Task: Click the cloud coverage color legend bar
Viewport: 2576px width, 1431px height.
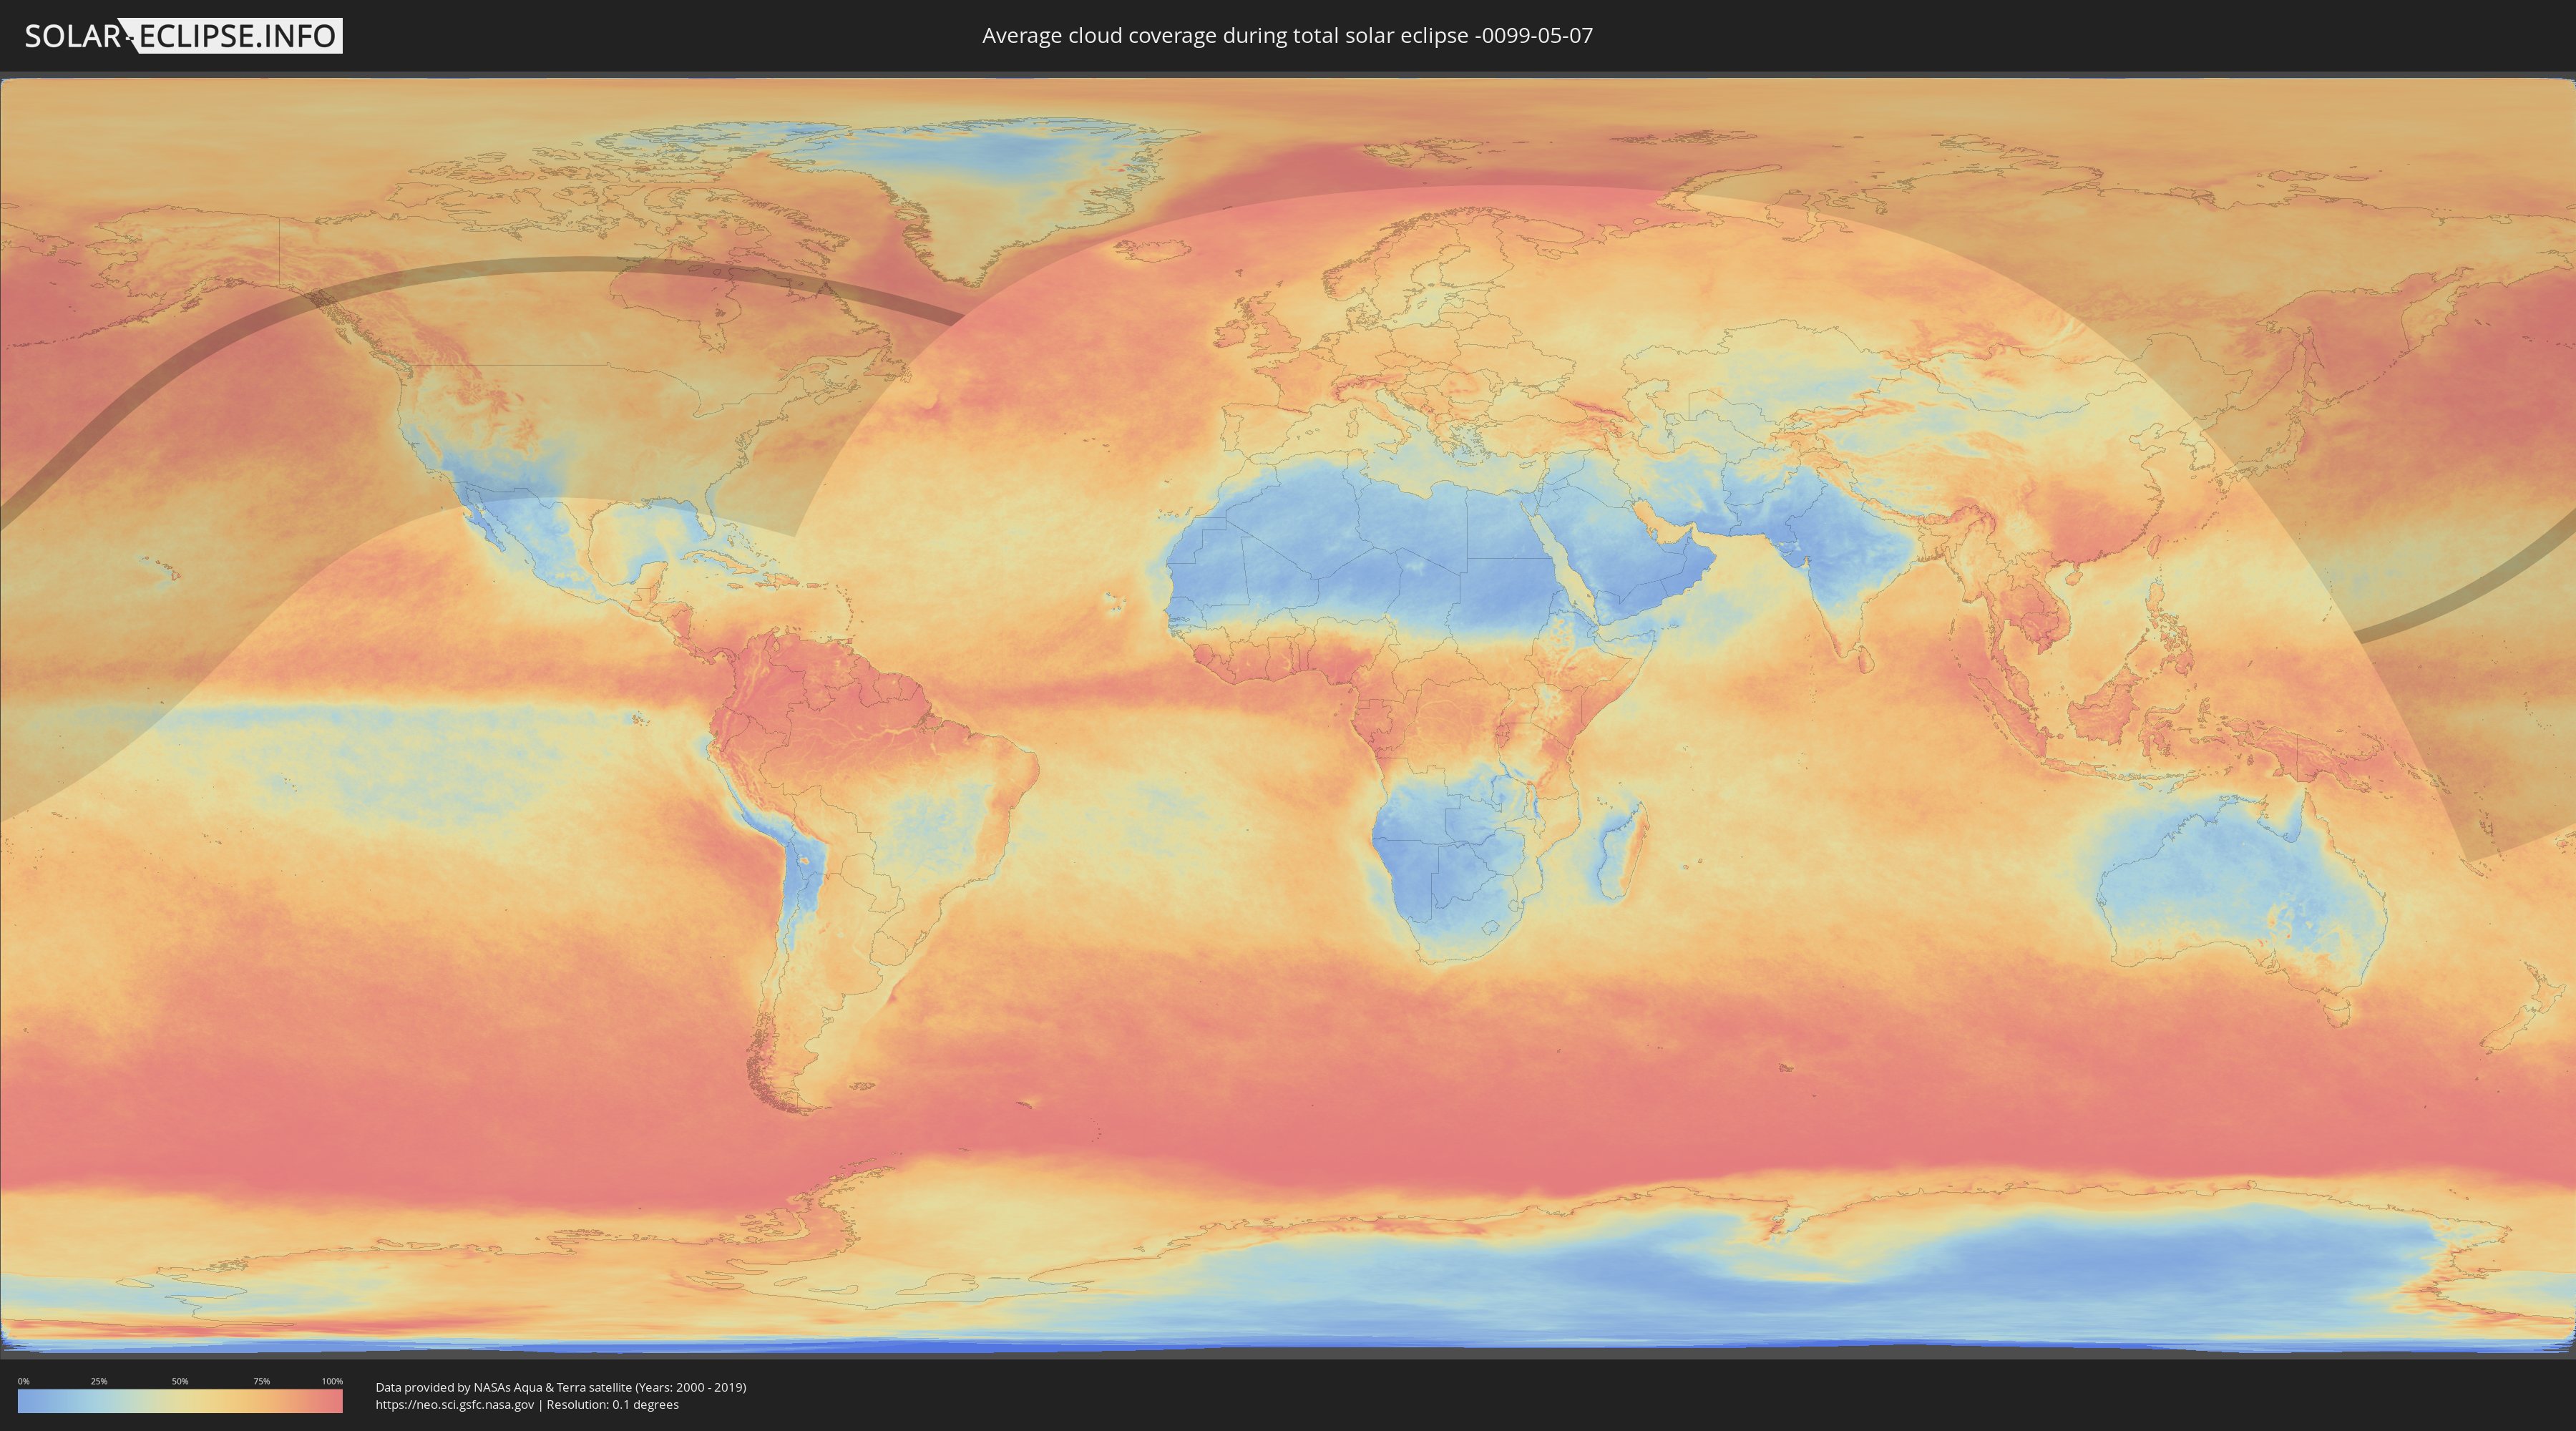Action: 180,1401
